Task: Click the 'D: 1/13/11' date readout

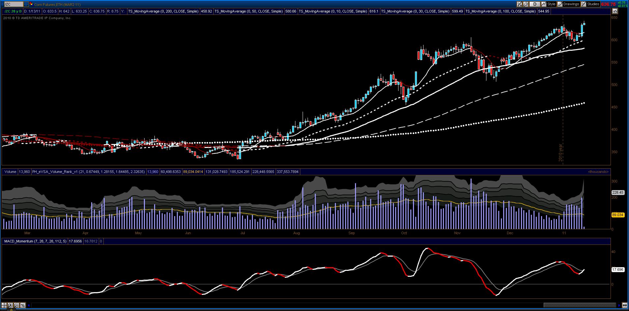Action: (x=32, y=11)
